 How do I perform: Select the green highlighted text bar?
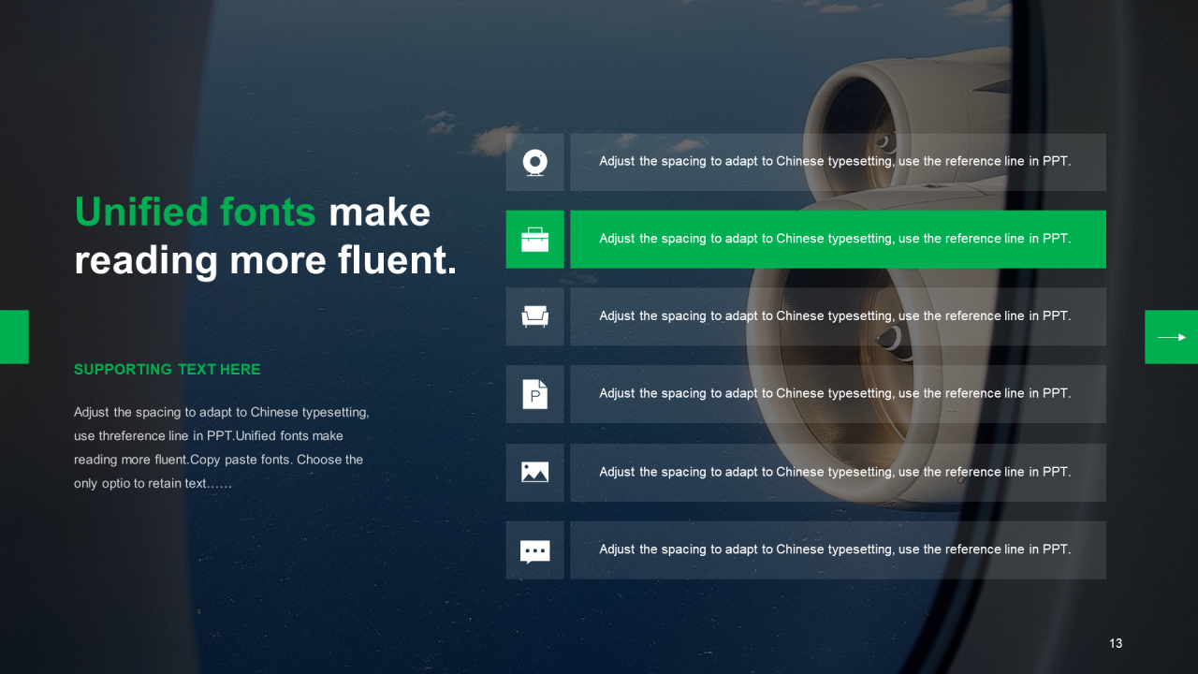pos(838,240)
